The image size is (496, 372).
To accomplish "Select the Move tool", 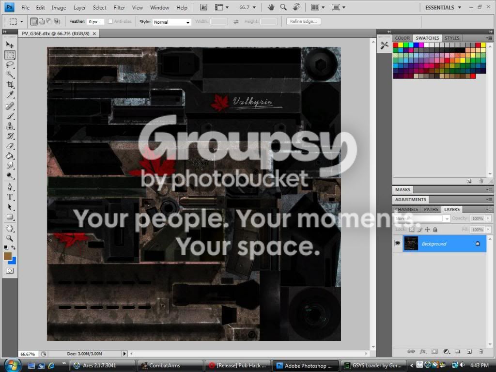I will tap(10, 45).
